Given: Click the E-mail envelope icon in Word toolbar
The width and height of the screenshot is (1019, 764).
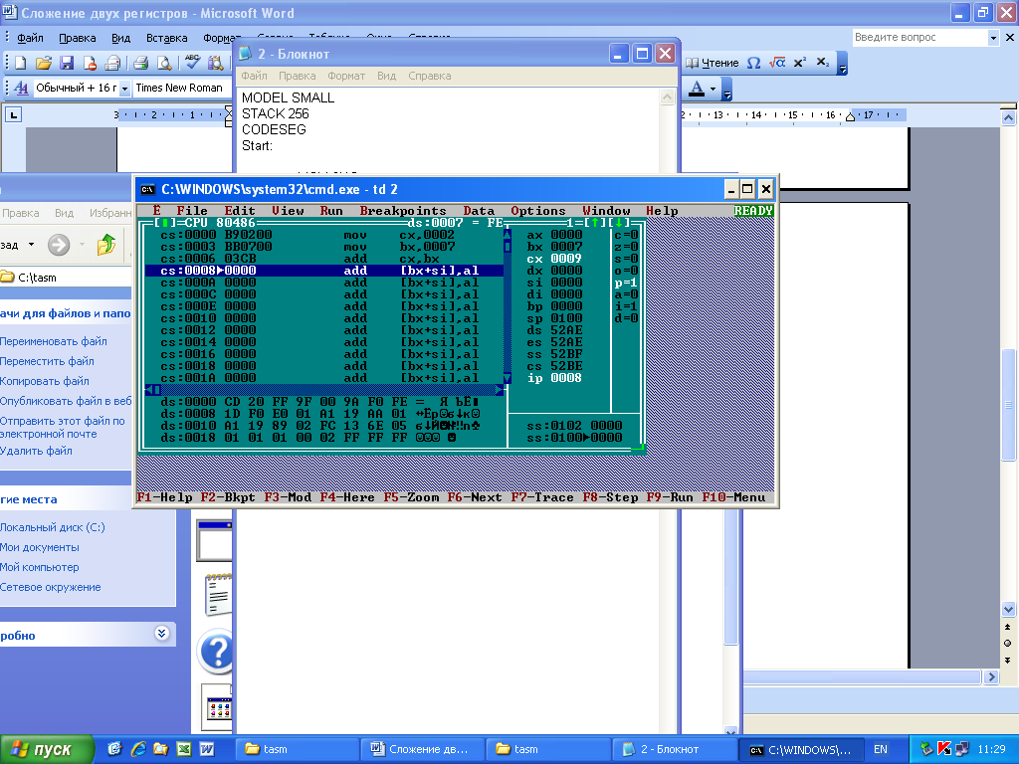Looking at the screenshot, I should [113, 63].
